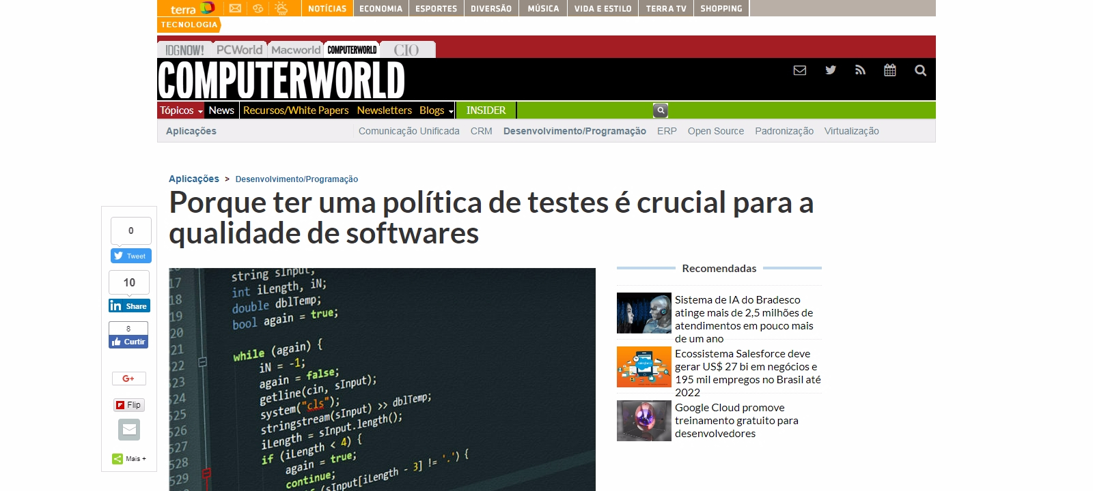Click Desenvolvimento/Programação breadcrumb link

pos(296,179)
